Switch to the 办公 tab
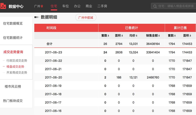Image resolution: width=196 pixels, height=115 pixels. [77, 6]
